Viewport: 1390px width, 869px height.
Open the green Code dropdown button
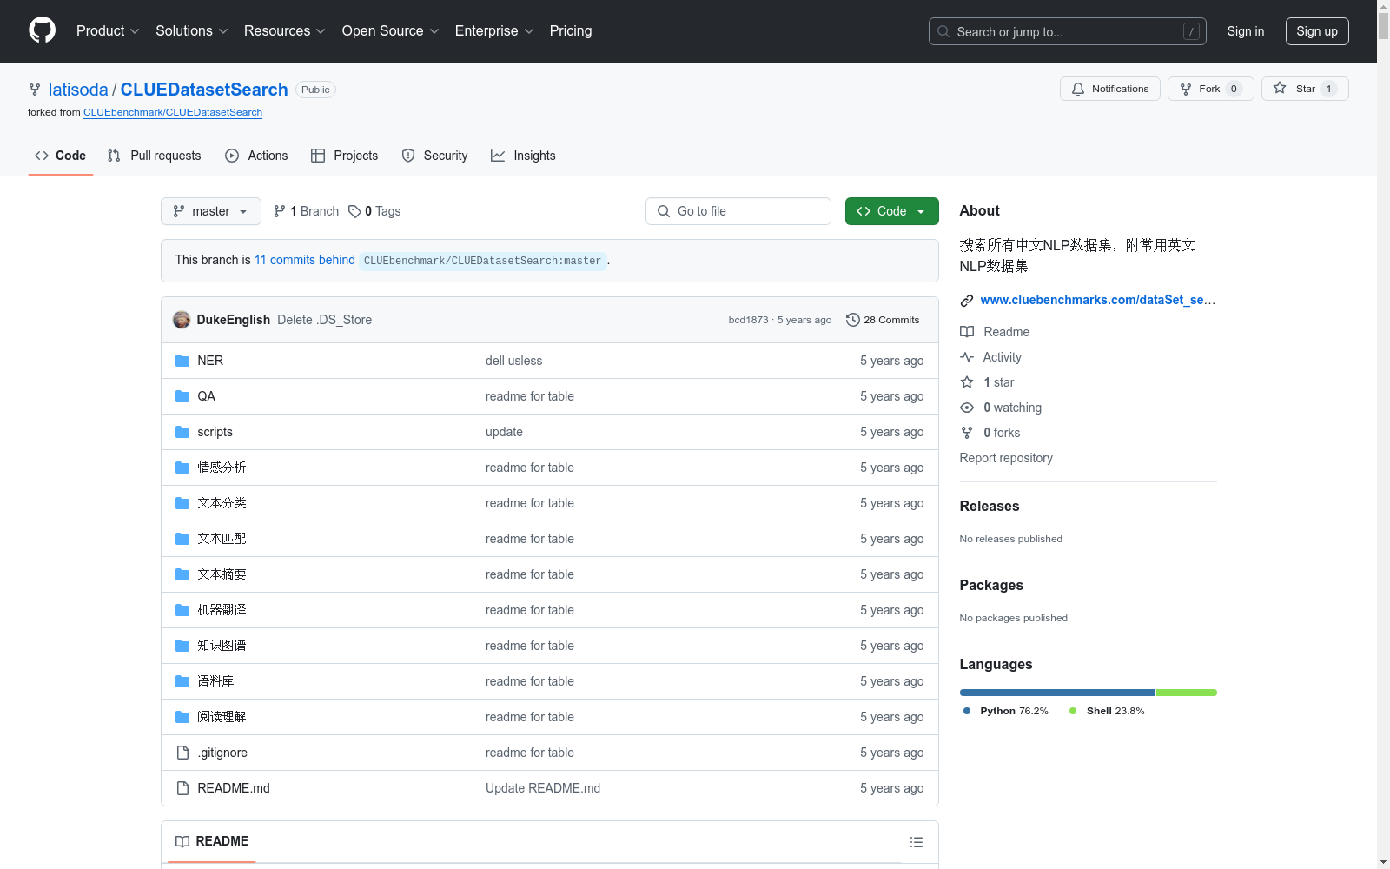pos(891,211)
